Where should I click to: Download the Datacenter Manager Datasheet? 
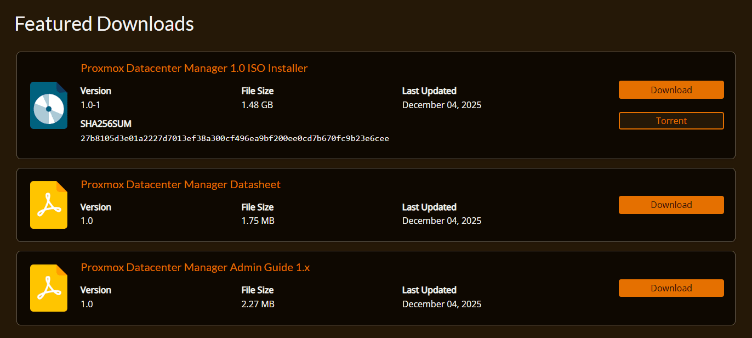point(671,205)
